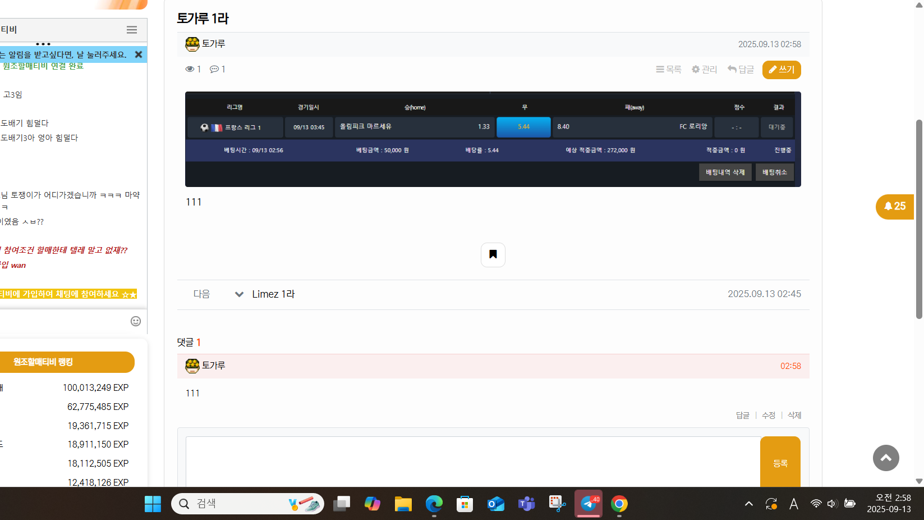Select the 5.44 draw odds cell
The height and width of the screenshot is (520, 924).
click(x=523, y=127)
